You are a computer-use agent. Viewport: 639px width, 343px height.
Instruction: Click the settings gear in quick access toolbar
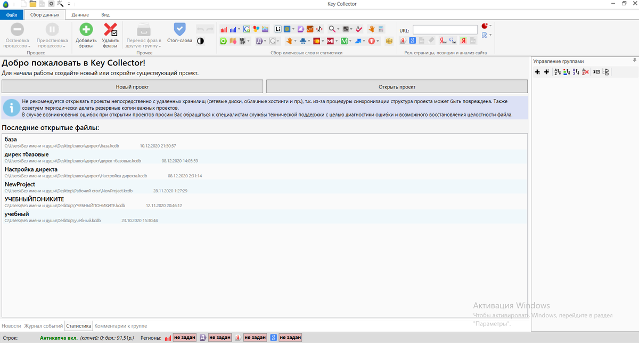(51, 4)
